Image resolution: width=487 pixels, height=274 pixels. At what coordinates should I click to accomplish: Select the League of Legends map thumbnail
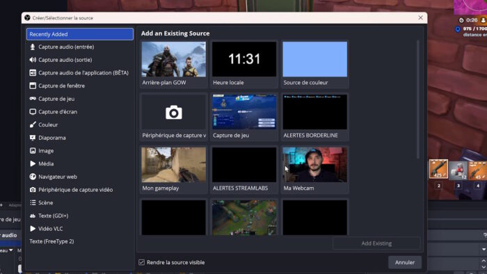(x=244, y=218)
